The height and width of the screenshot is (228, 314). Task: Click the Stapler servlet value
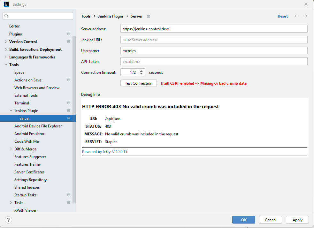pyautogui.click(x=111, y=142)
